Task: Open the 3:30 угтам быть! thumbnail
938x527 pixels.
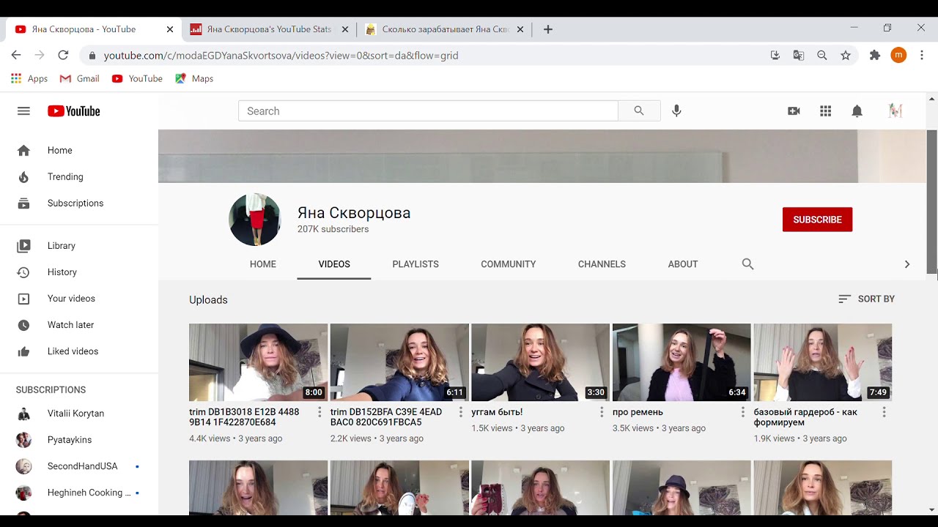Action: click(x=541, y=362)
